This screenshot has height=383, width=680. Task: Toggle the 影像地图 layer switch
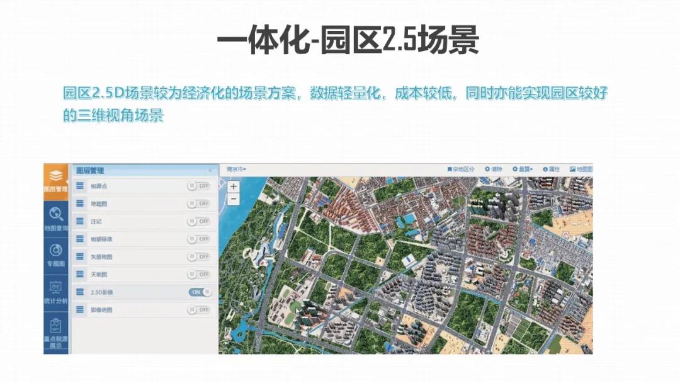pos(199,310)
